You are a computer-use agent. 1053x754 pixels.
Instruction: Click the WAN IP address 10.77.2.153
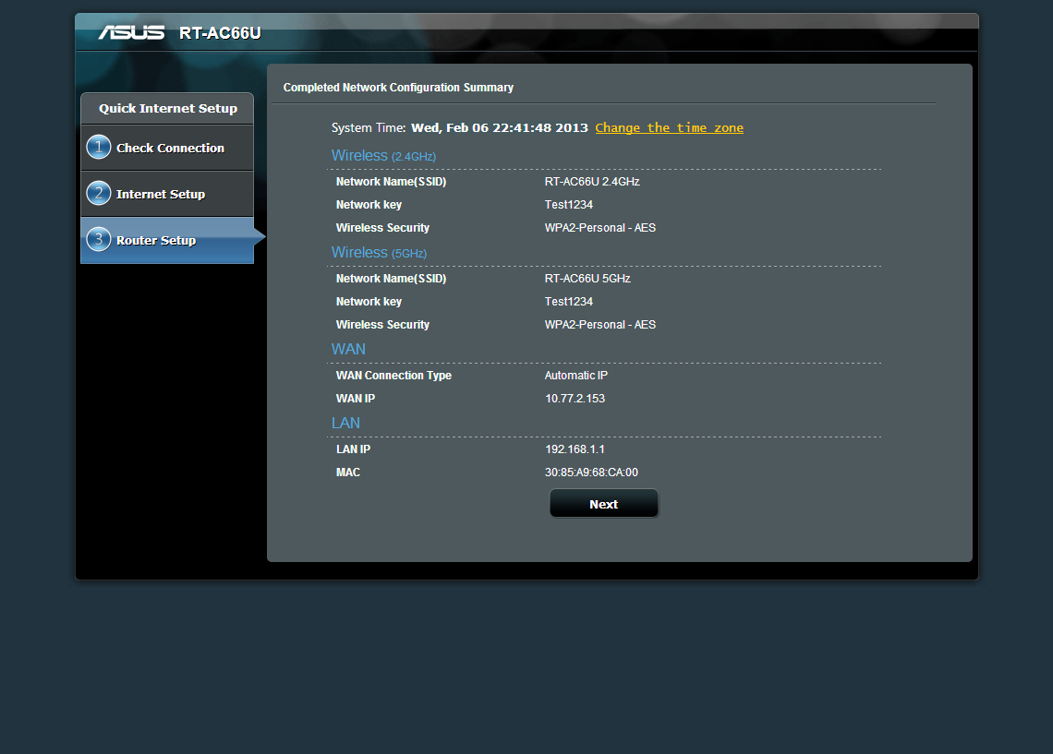[x=575, y=399]
